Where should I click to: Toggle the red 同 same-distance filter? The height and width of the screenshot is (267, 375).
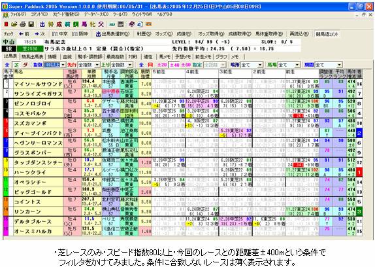[x=150, y=65]
